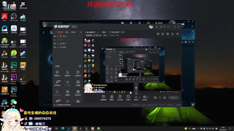The height and width of the screenshot is (131, 234).
Task: Click the stream preview canvas
Action: coord(133,65)
